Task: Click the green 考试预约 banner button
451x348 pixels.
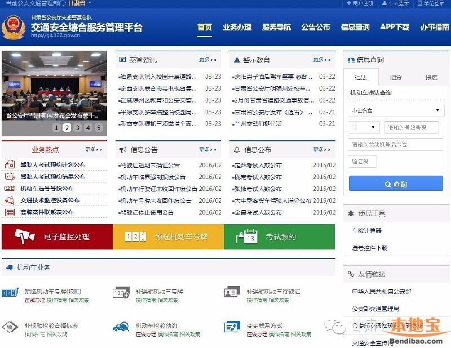Action: [x=279, y=237]
